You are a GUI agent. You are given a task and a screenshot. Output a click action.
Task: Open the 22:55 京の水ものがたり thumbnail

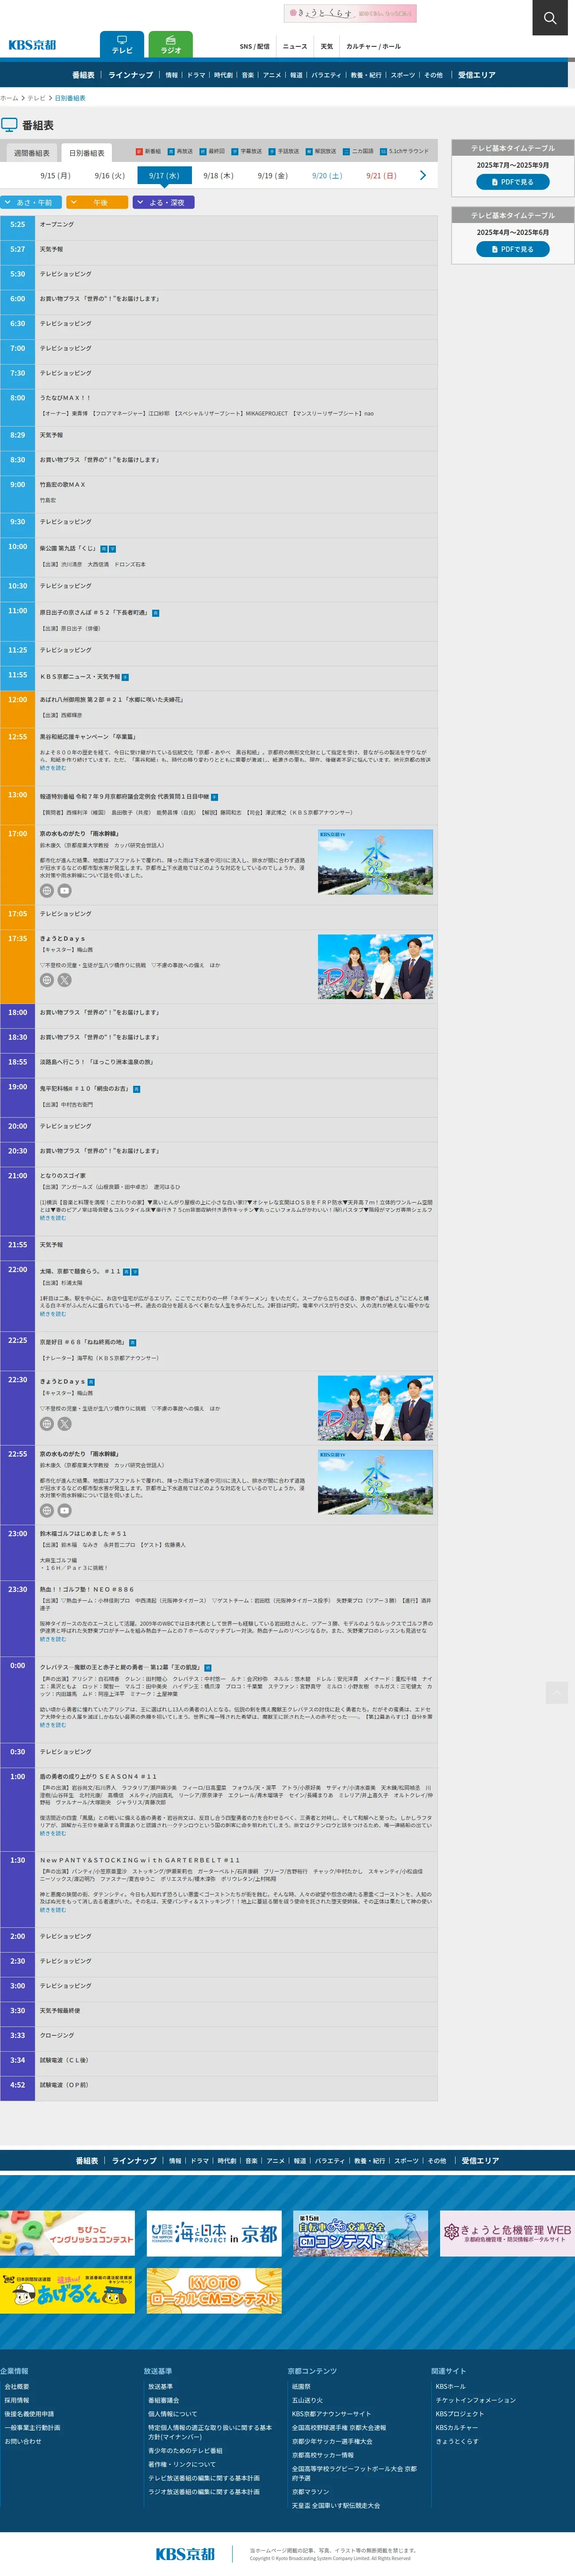tap(375, 1481)
